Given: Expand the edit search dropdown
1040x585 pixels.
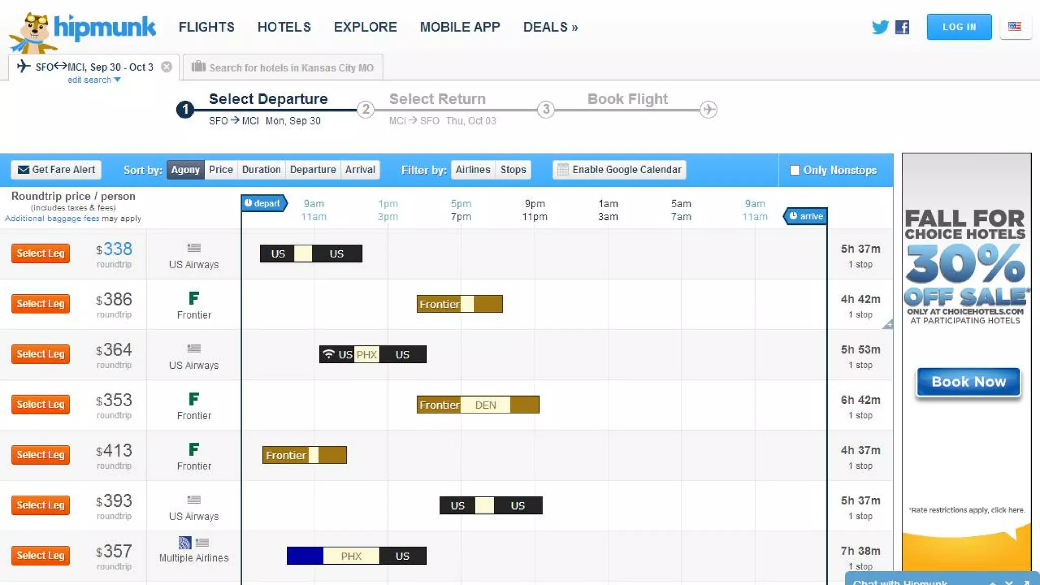Looking at the screenshot, I should [94, 80].
